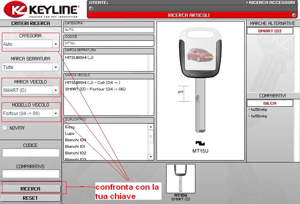Click Duplicatrici list scroll down arrow
300x204 pixels.
pyautogui.click(x=151, y=157)
